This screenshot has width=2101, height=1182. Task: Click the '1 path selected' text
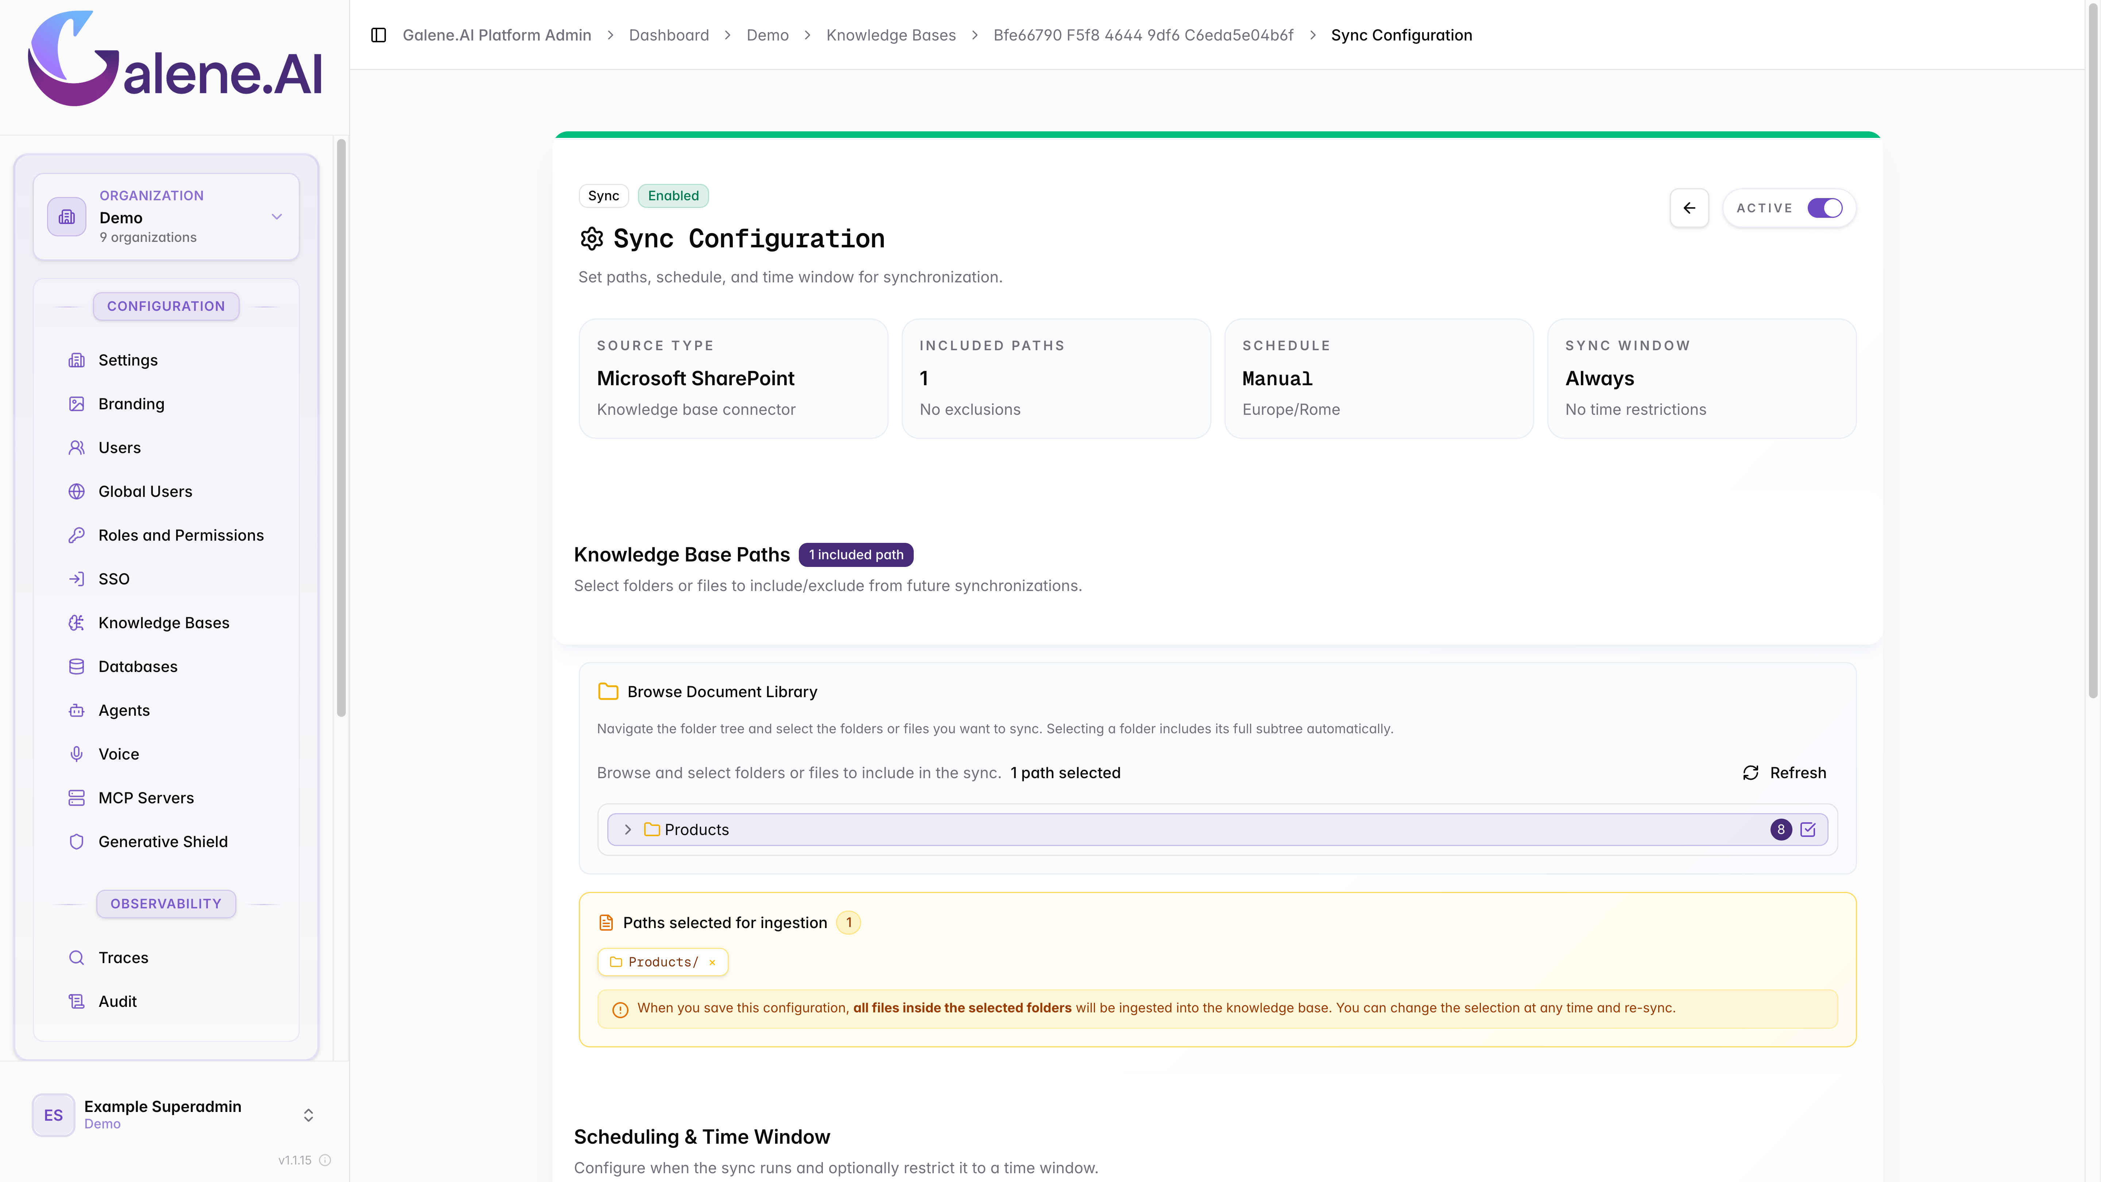tap(1065, 773)
